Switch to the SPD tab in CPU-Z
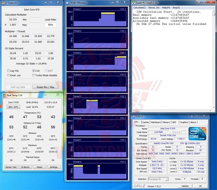 coord(174,122)
